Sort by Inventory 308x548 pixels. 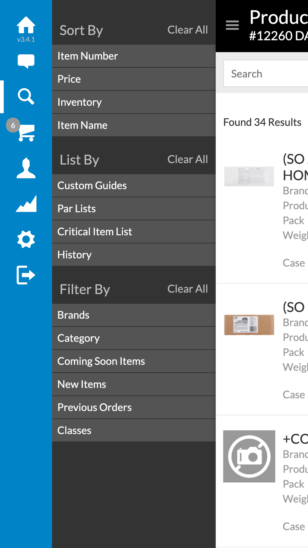coord(134,102)
